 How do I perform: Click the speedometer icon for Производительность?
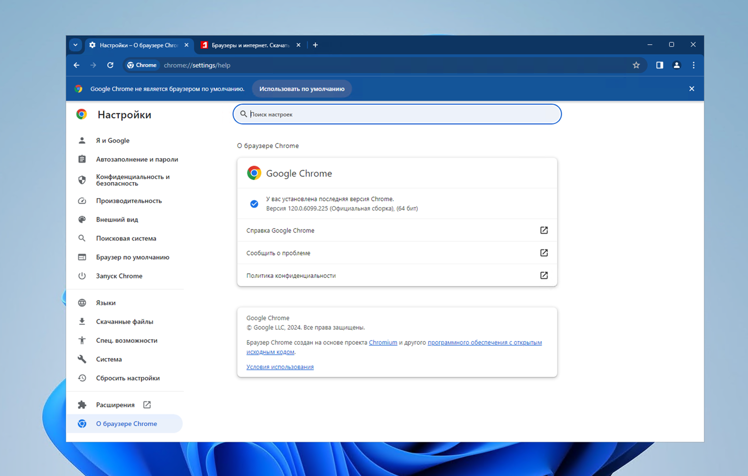pos(82,201)
